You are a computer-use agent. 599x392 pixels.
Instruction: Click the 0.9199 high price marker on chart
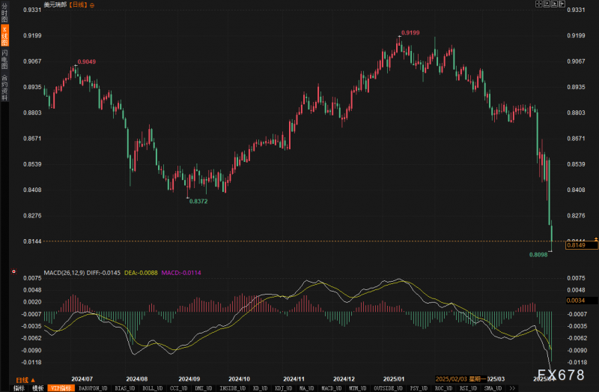tap(410, 33)
